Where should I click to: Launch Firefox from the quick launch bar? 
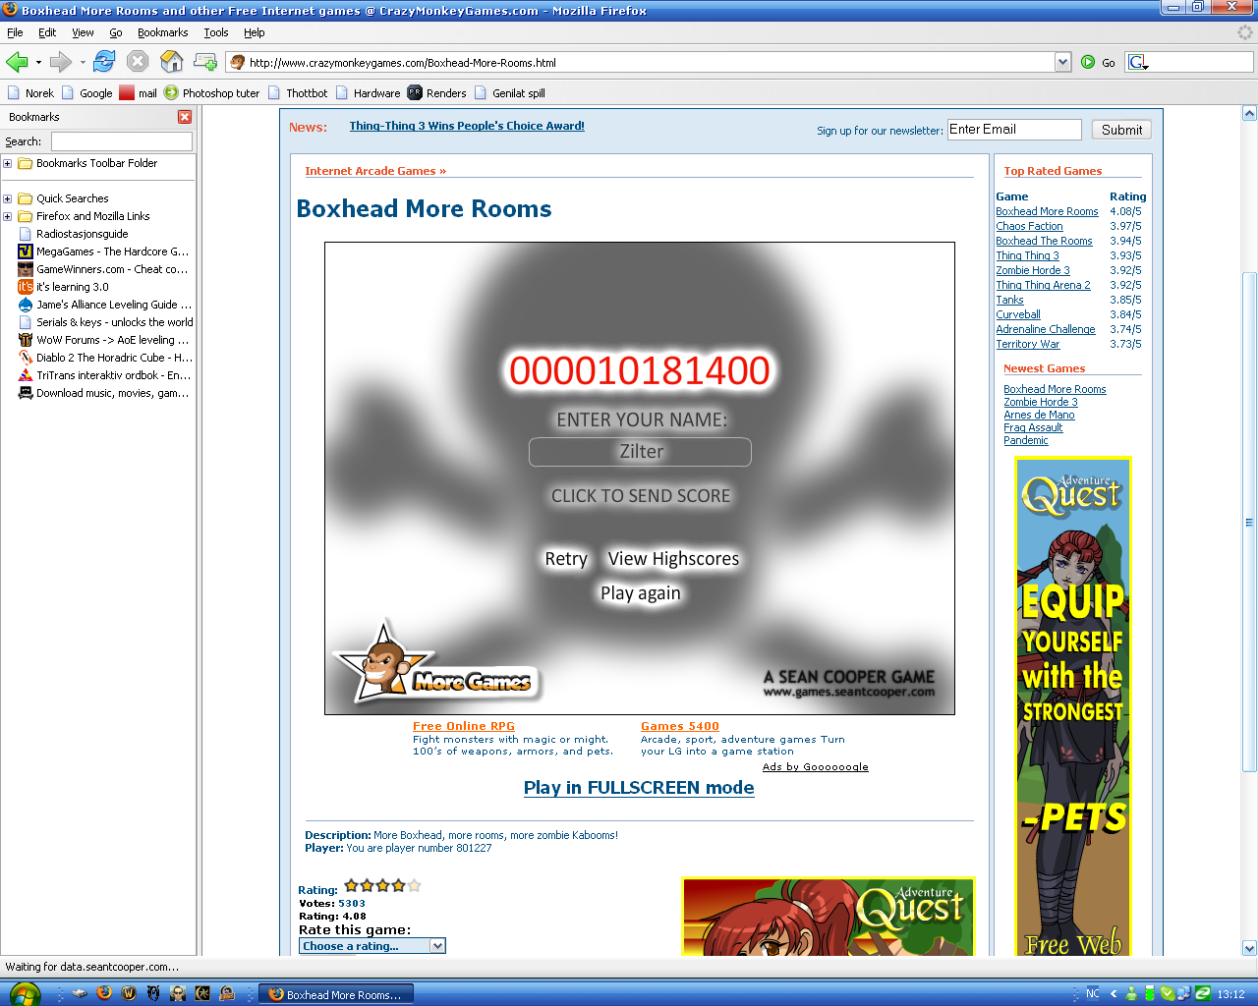[104, 993]
